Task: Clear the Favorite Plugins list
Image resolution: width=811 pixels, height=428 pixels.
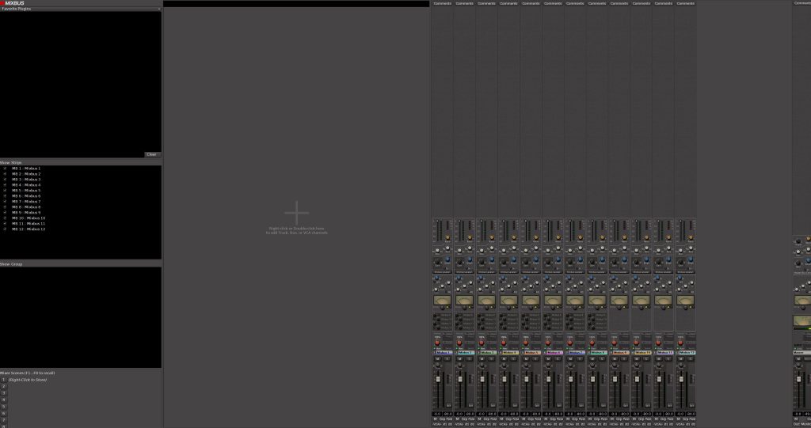Action: [x=152, y=154]
